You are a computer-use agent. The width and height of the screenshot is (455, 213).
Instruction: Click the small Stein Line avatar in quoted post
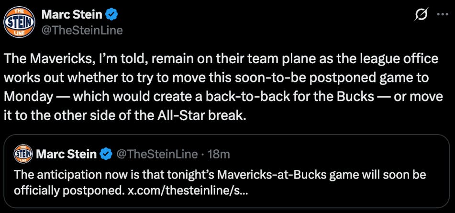[x=23, y=154]
